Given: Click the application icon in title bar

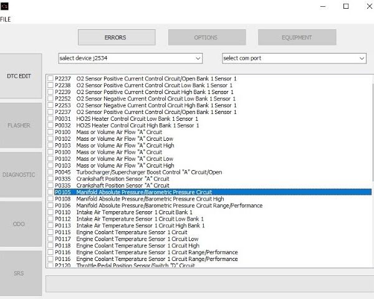Looking at the screenshot, I should pyautogui.click(x=4, y=6).
